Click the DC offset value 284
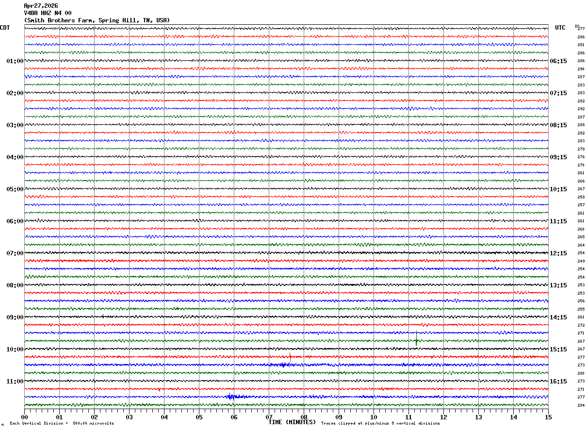 point(581,405)
